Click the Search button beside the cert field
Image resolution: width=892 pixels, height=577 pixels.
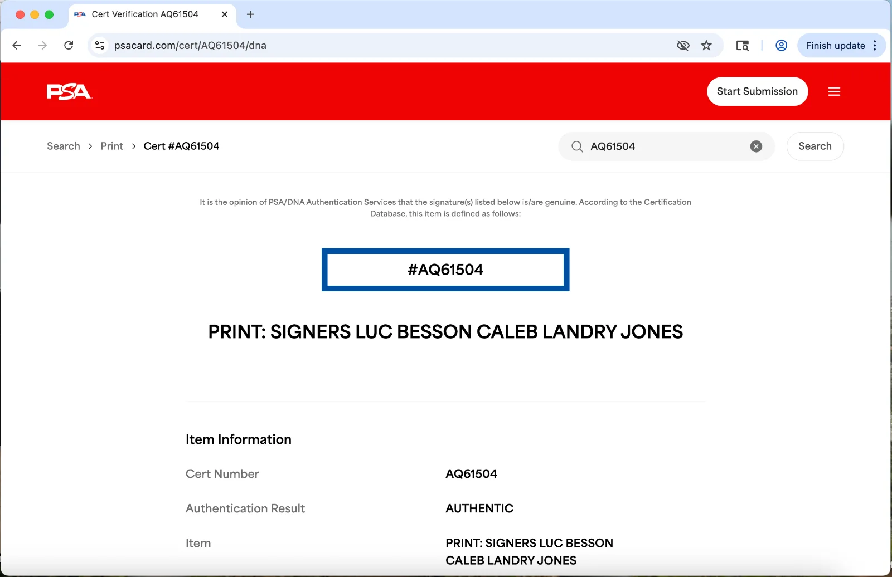[815, 146]
